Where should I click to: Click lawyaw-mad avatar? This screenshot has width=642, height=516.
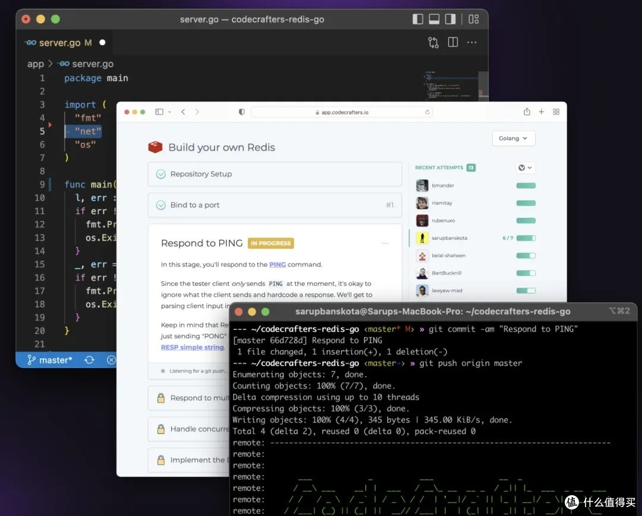422,290
